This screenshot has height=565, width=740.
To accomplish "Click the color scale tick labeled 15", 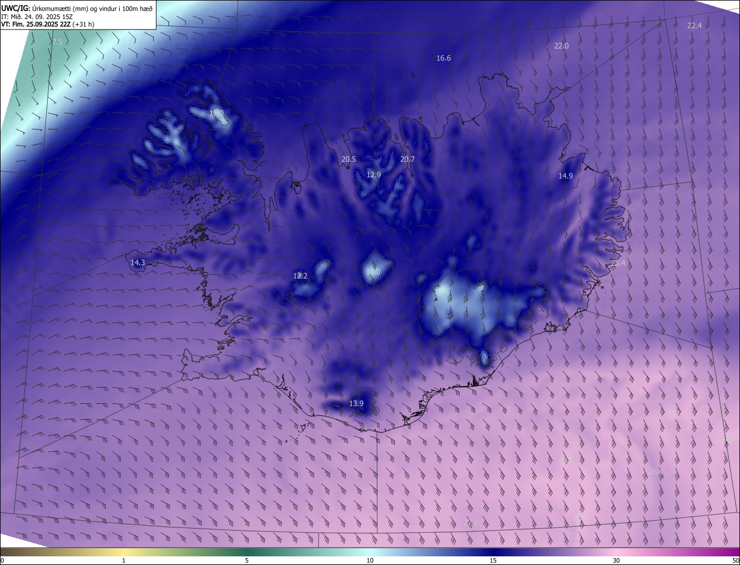I will click(x=493, y=560).
